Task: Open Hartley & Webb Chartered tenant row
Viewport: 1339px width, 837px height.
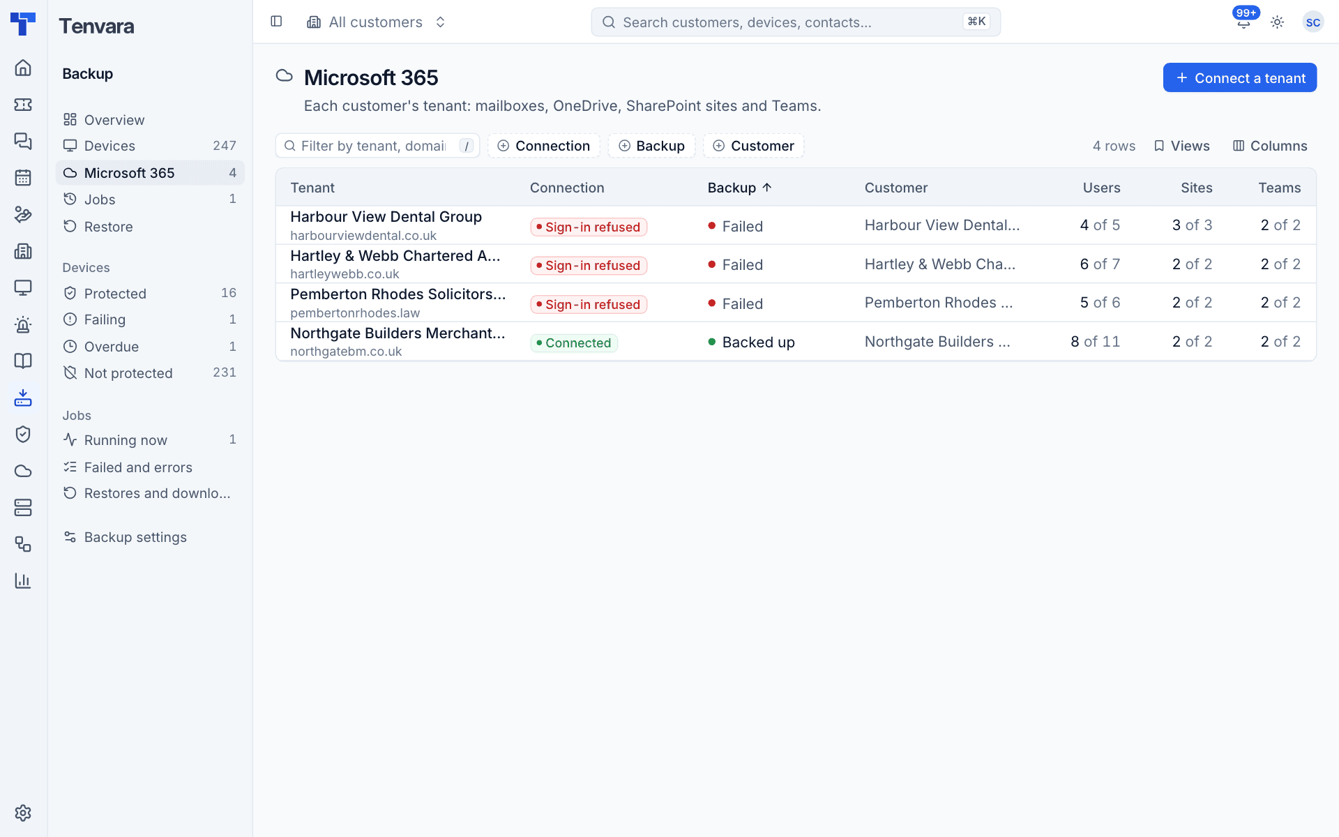Action: pyautogui.click(x=796, y=264)
